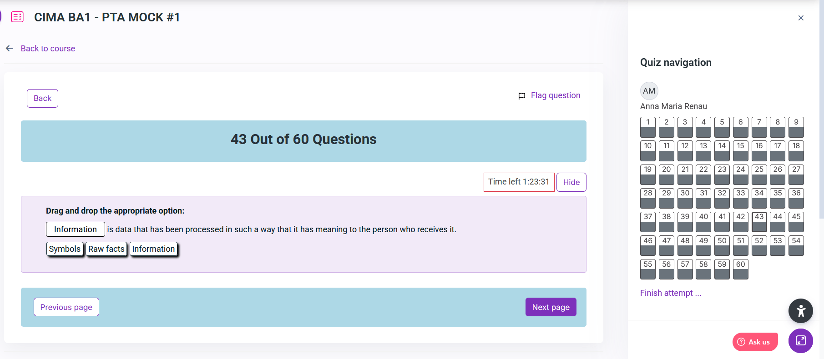Click the Back button above the question
This screenshot has height=359, width=824.
(42, 99)
